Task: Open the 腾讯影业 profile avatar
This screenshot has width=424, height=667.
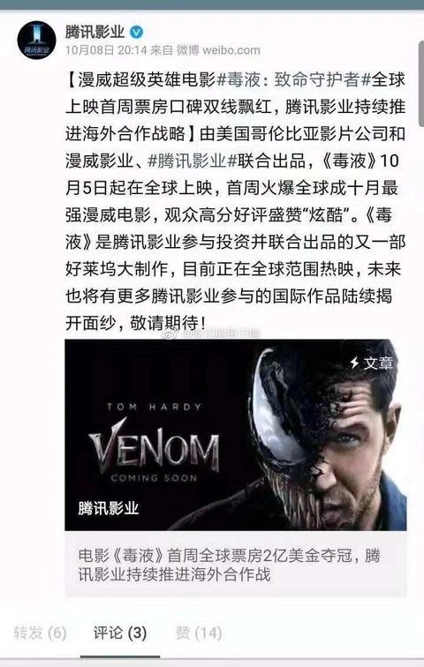Action: pos(36,40)
